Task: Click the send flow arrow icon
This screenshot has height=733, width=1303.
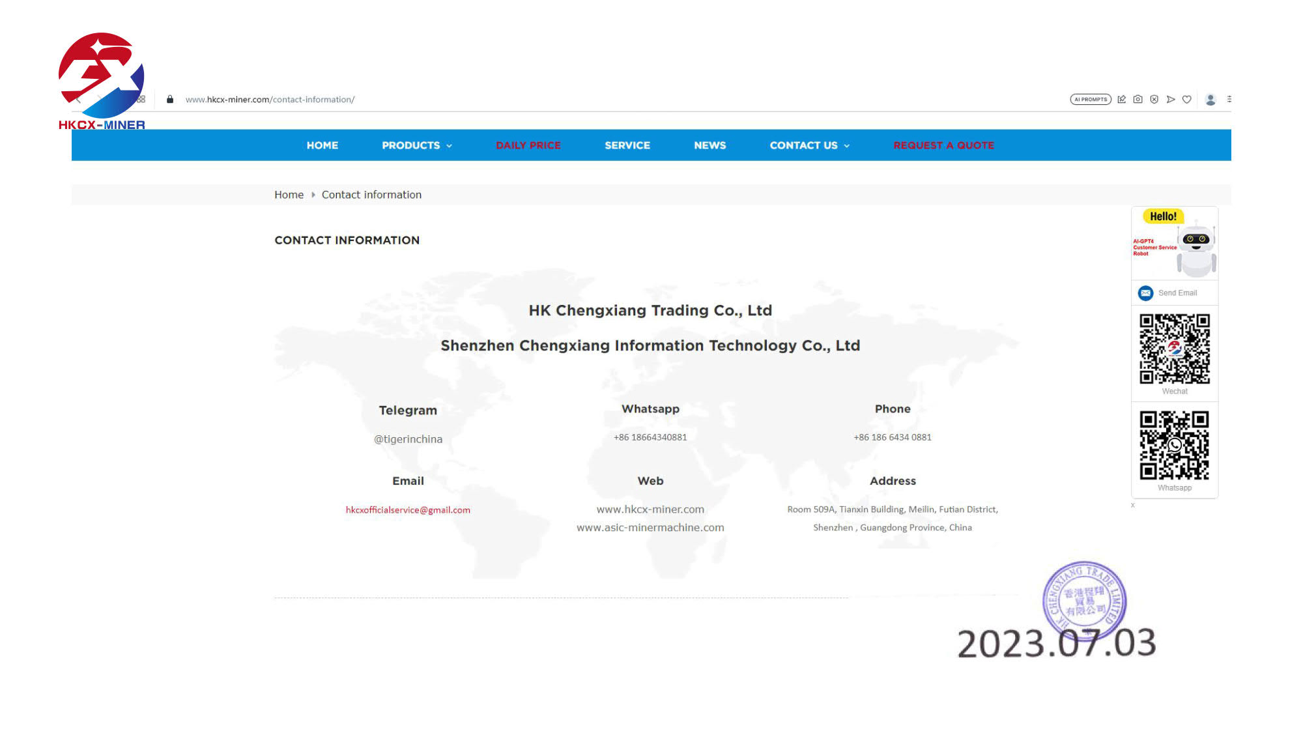Action: (1171, 100)
